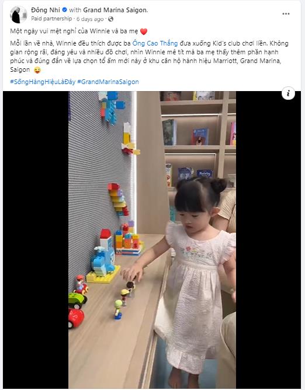
Task: Click the Paid partnership label
Action: point(51,19)
